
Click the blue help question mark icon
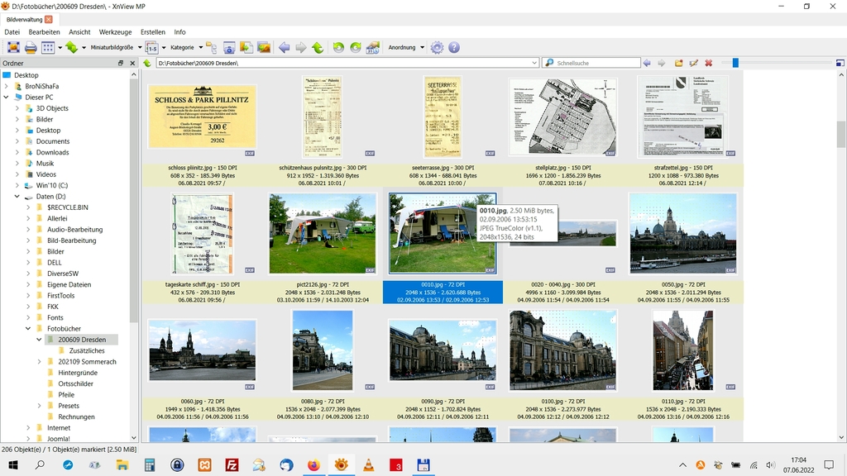(454, 48)
